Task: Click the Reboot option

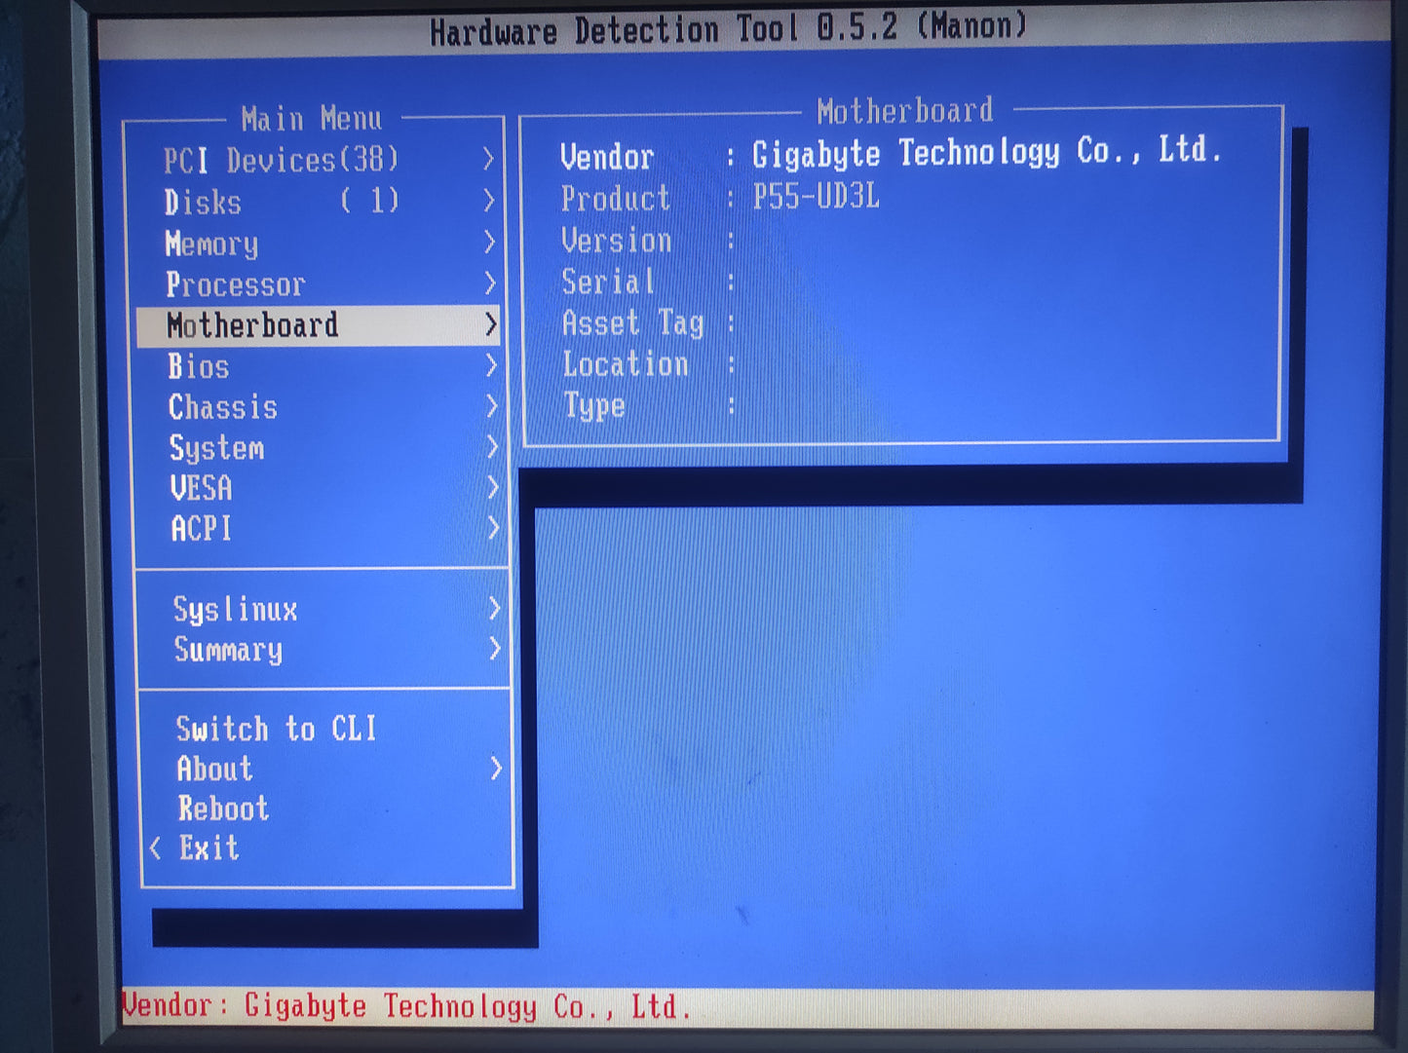Action: click(x=223, y=809)
